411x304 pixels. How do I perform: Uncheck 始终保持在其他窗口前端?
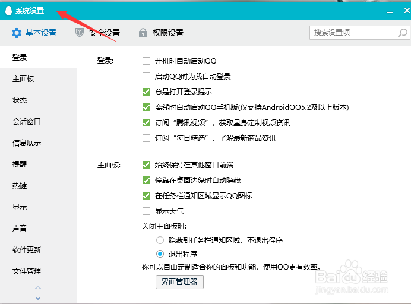pos(146,165)
